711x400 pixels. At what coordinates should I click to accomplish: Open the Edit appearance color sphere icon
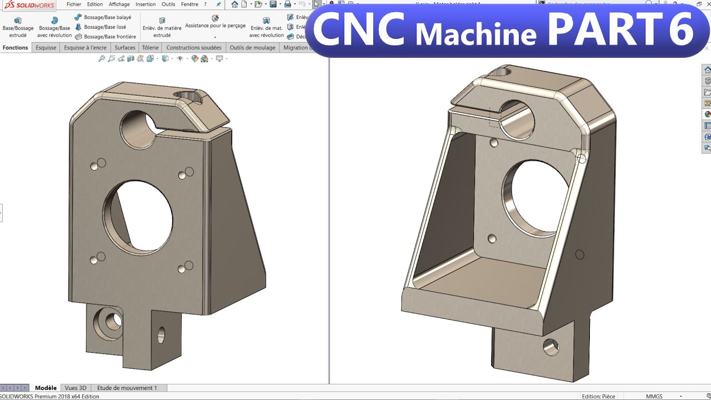[x=195, y=58]
